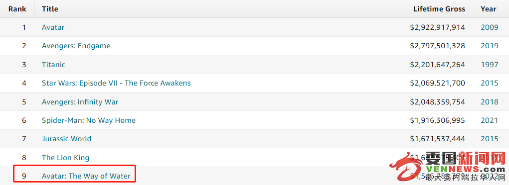
Task: Sort by Lifetime Gross column header
Action: [439, 9]
